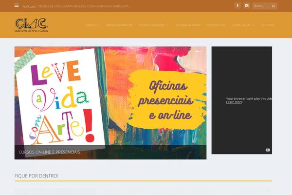Click the Learn more link in video player
Viewport: 292px width, 195px height.
click(x=234, y=102)
